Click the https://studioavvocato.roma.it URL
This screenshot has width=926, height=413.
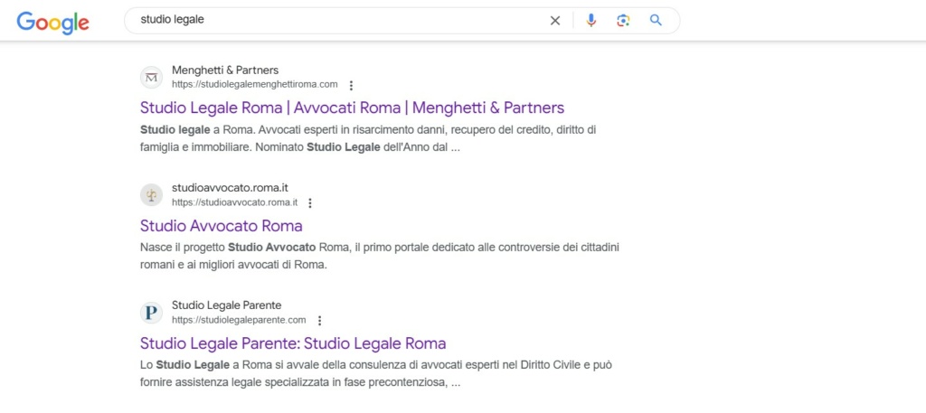click(x=234, y=202)
